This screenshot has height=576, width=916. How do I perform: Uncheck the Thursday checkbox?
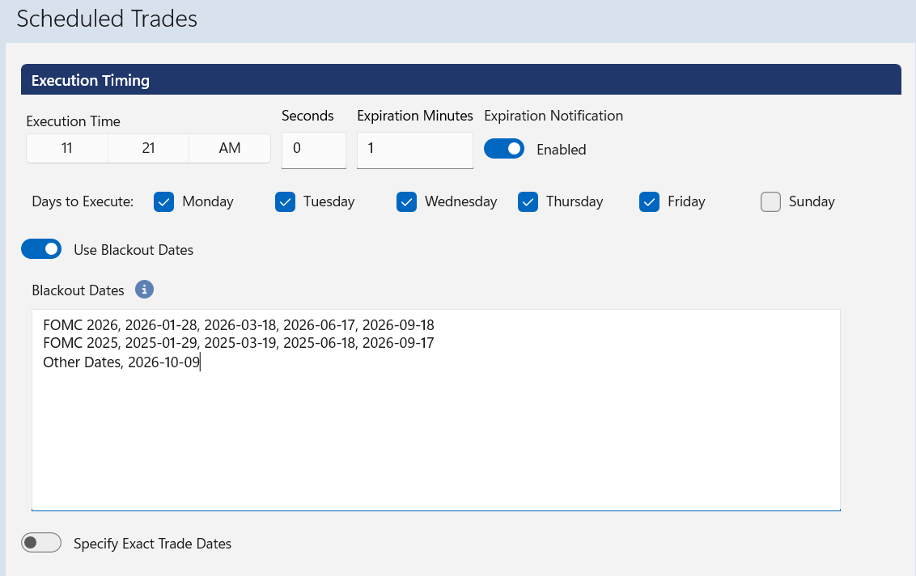(x=528, y=202)
